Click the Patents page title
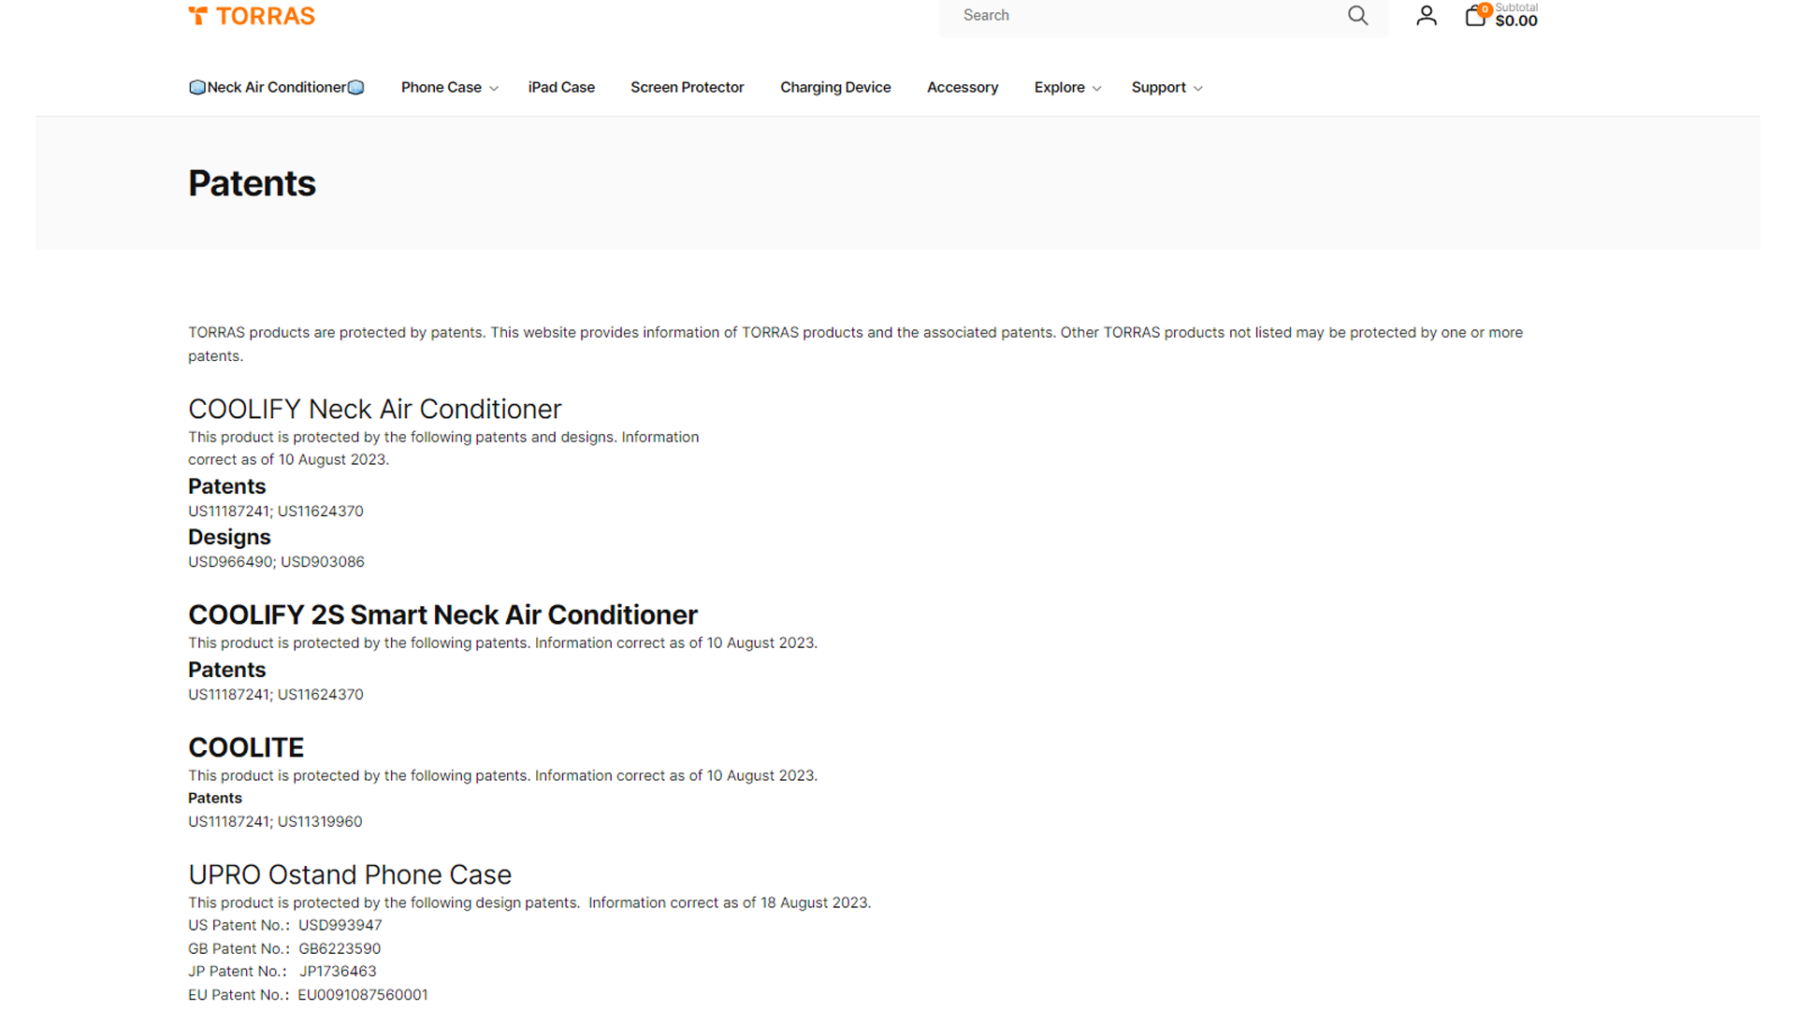The width and height of the screenshot is (1796, 1010). click(x=252, y=183)
